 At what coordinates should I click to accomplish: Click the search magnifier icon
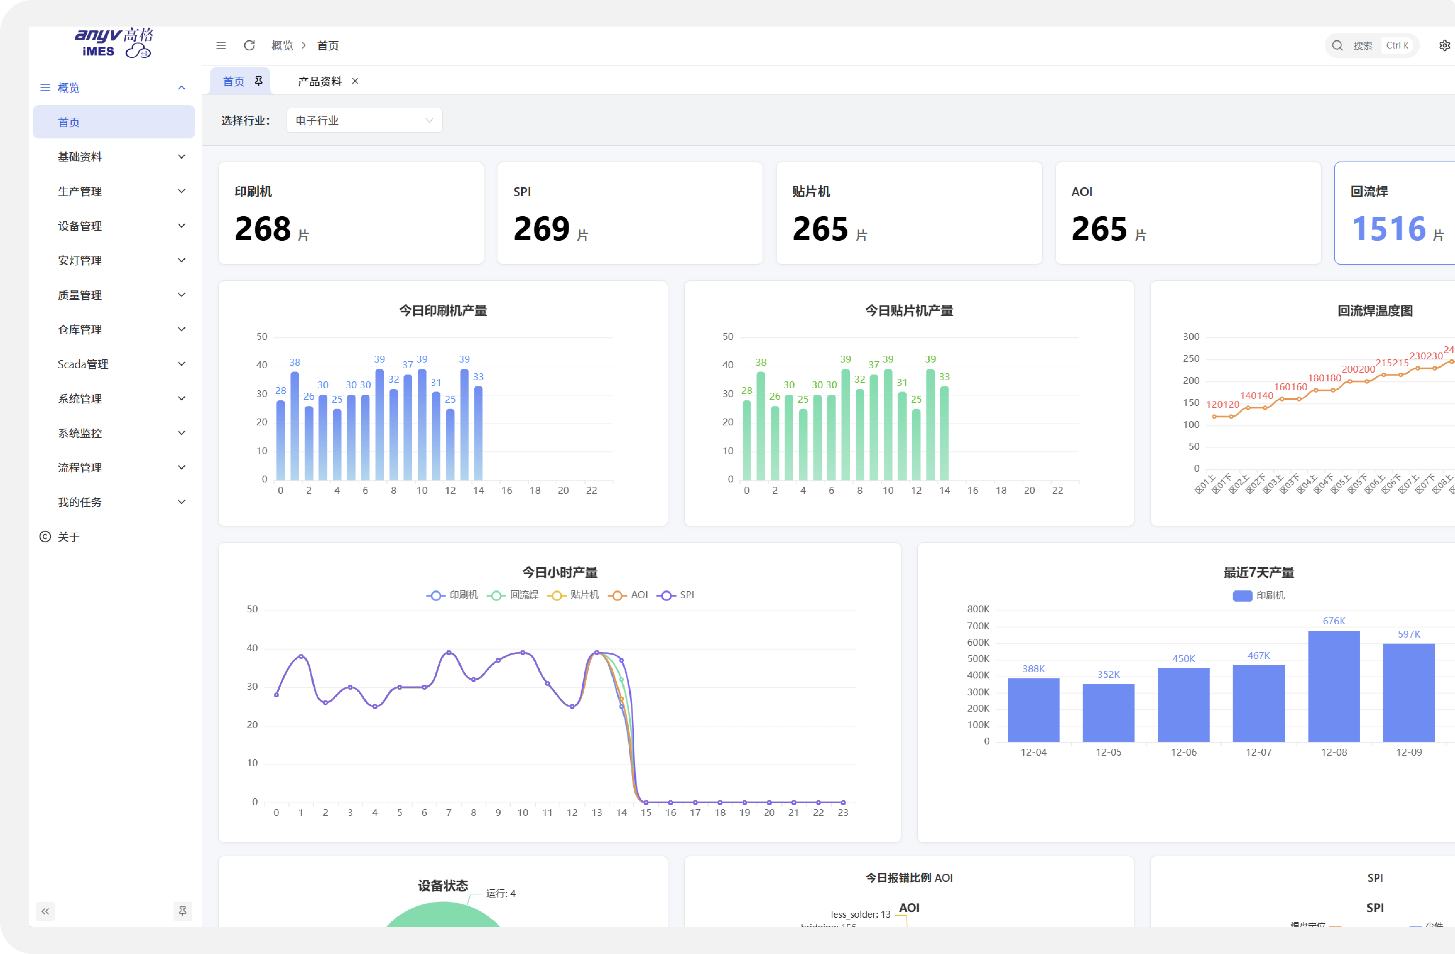(1337, 46)
